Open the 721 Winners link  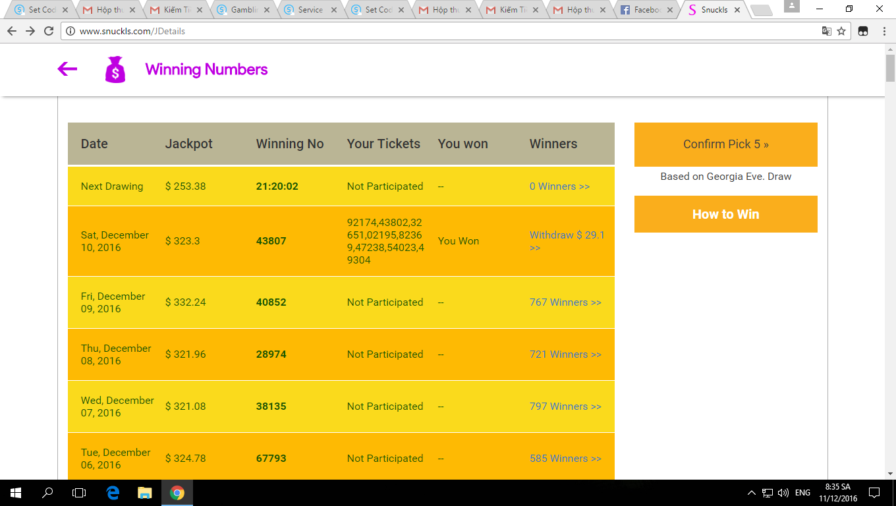pyautogui.click(x=565, y=354)
